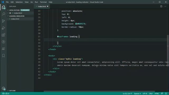
Task: Open the Search view in activity bar
Action: [3, 14]
